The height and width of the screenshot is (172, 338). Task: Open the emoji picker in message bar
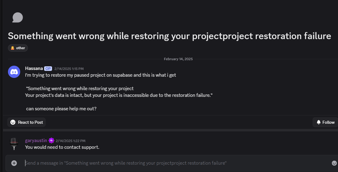click(334, 163)
